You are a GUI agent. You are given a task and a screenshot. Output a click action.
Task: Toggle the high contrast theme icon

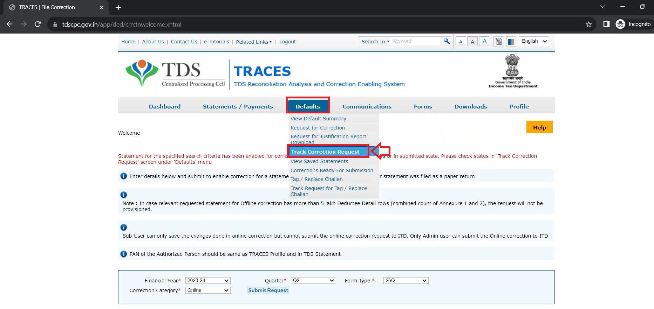pos(511,42)
